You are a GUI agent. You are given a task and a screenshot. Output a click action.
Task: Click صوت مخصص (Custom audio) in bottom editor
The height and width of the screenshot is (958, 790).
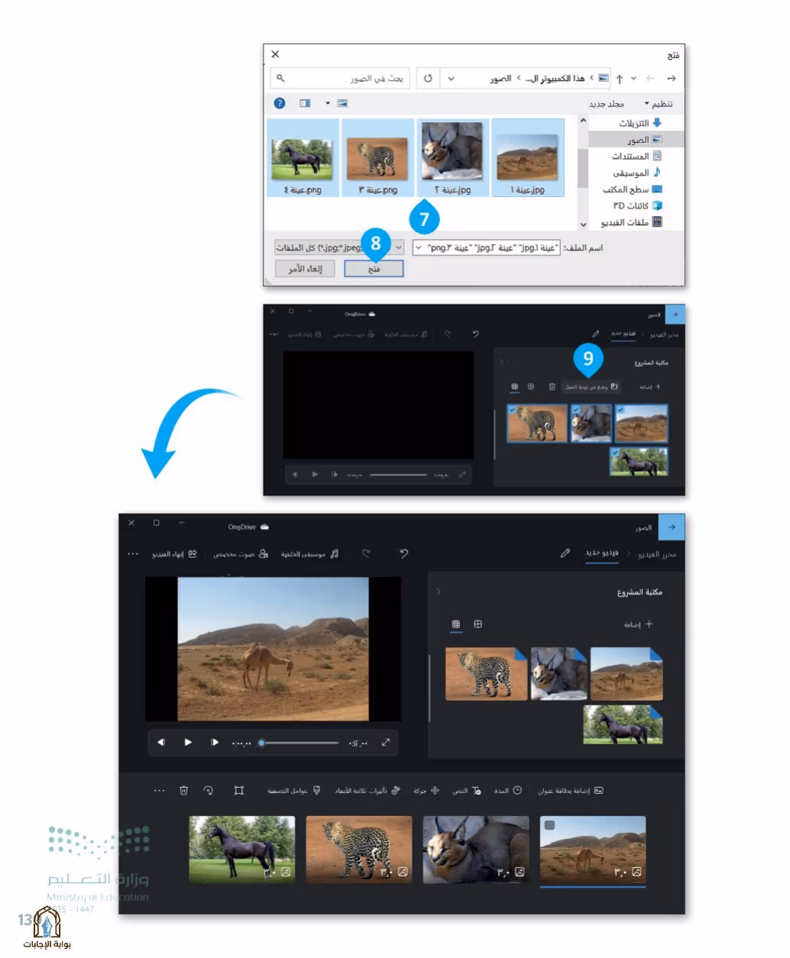pos(240,554)
